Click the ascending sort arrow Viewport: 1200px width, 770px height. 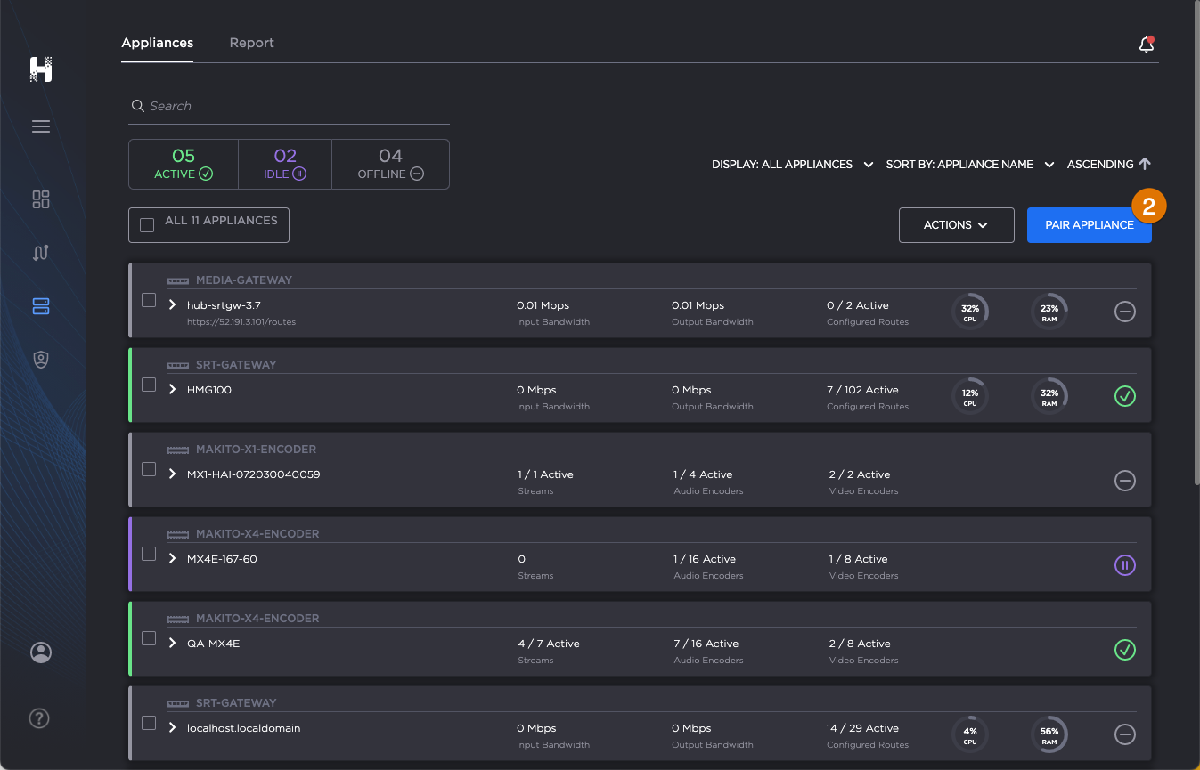(1145, 164)
